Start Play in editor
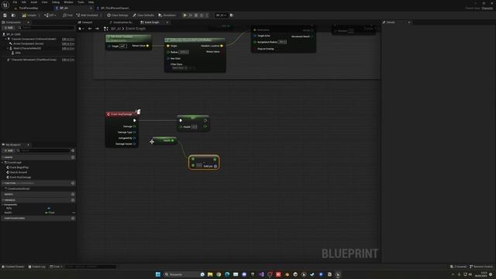 click(185, 15)
